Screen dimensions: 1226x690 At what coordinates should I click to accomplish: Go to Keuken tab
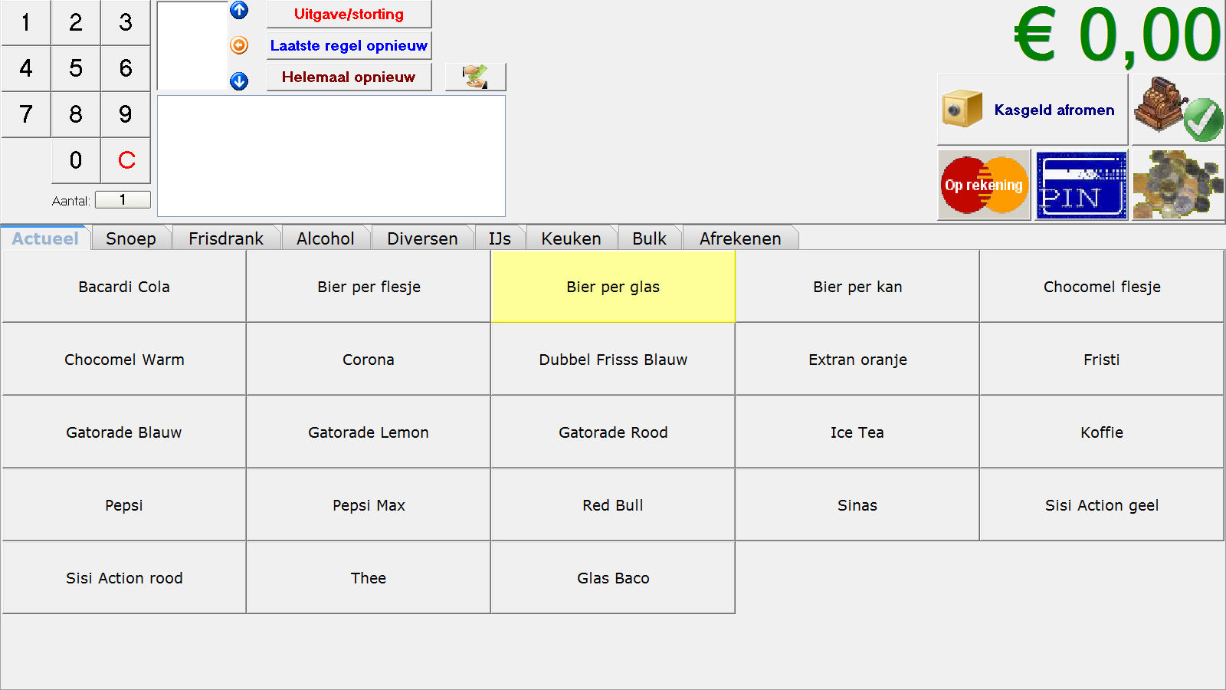[571, 238]
